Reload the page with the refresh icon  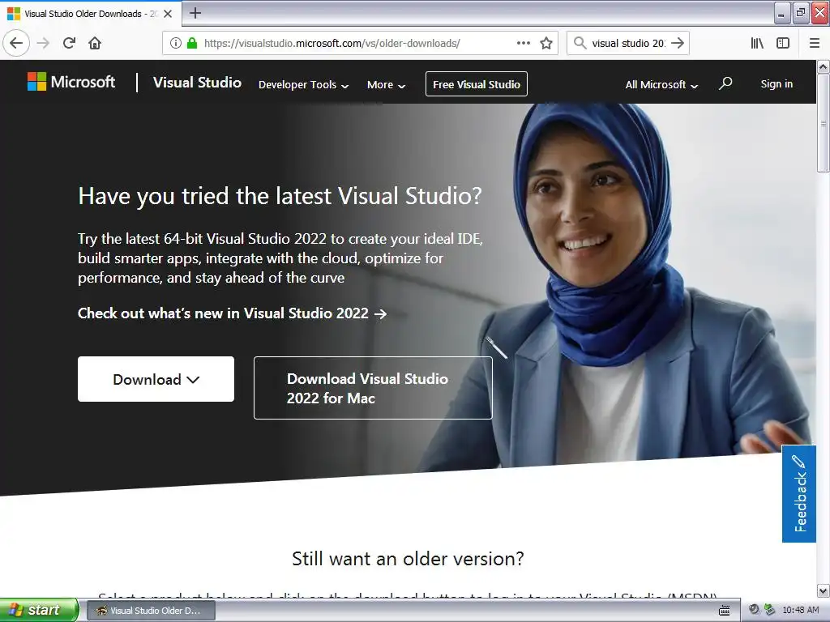click(70, 44)
